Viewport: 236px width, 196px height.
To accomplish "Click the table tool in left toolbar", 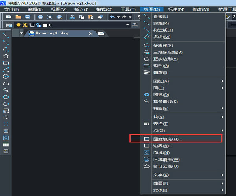I will click(x=6, y=145).
